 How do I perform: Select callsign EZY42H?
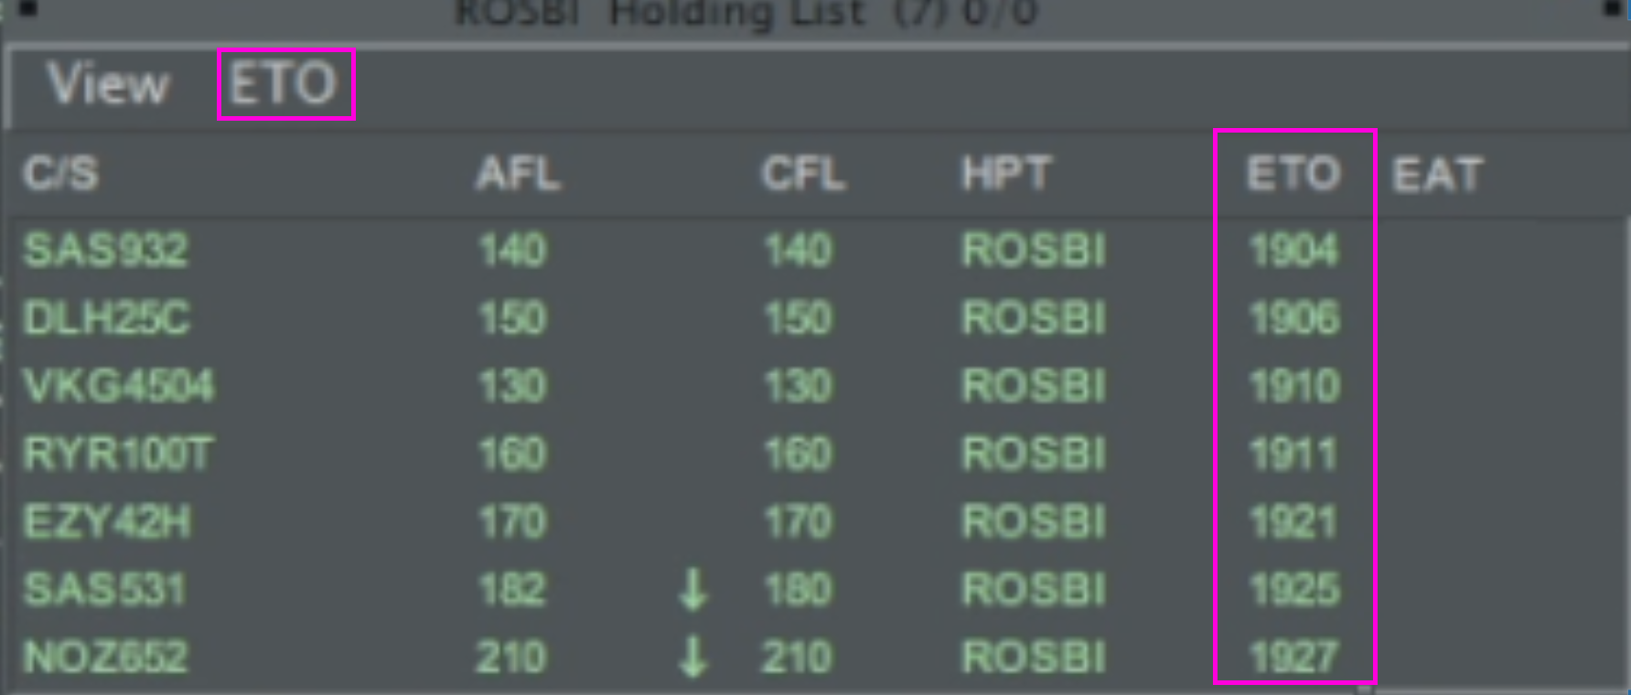pyautogui.click(x=107, y=521)
